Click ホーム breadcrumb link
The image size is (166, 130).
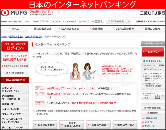[x=4, y=37]
